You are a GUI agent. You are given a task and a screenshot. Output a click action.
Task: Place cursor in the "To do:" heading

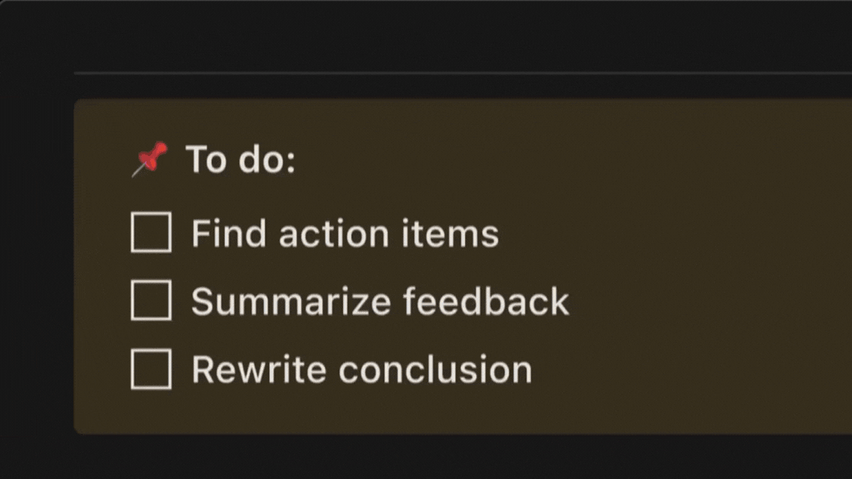(x=240, y=160)
